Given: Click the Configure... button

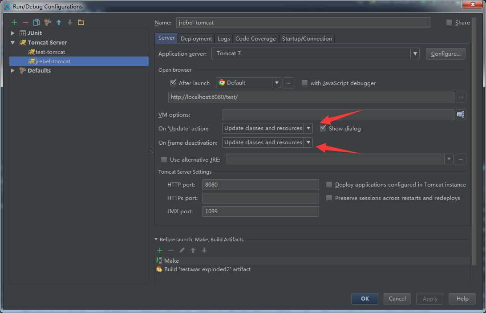Looking at the screenshot, I should coord(445,54).
